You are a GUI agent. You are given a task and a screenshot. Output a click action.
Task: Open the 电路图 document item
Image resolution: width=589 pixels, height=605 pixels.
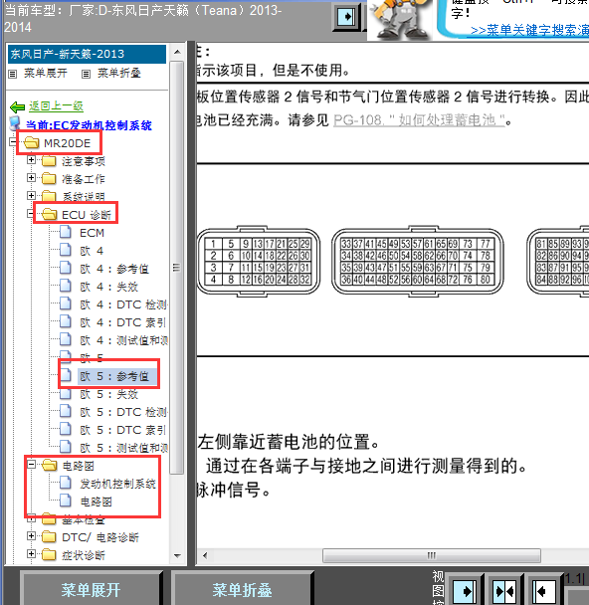pyautogui.click(x=97, y=502)
